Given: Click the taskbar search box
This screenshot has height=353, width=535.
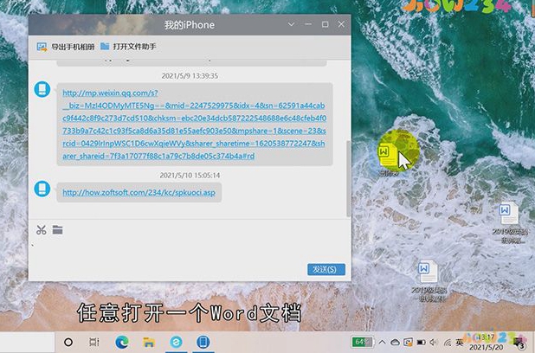Looking at the screenshot, I should [27, 342].
